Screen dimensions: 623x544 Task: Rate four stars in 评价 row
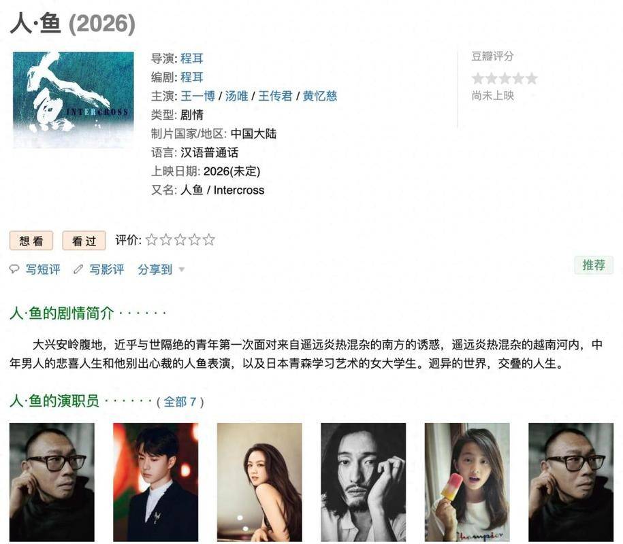click(x=194, y=239)
